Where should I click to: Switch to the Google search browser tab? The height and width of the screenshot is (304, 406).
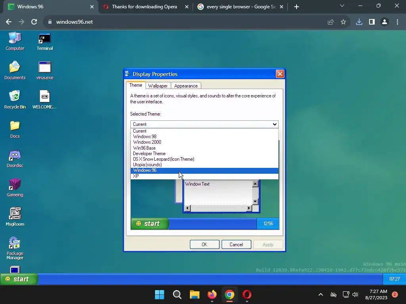241,7
